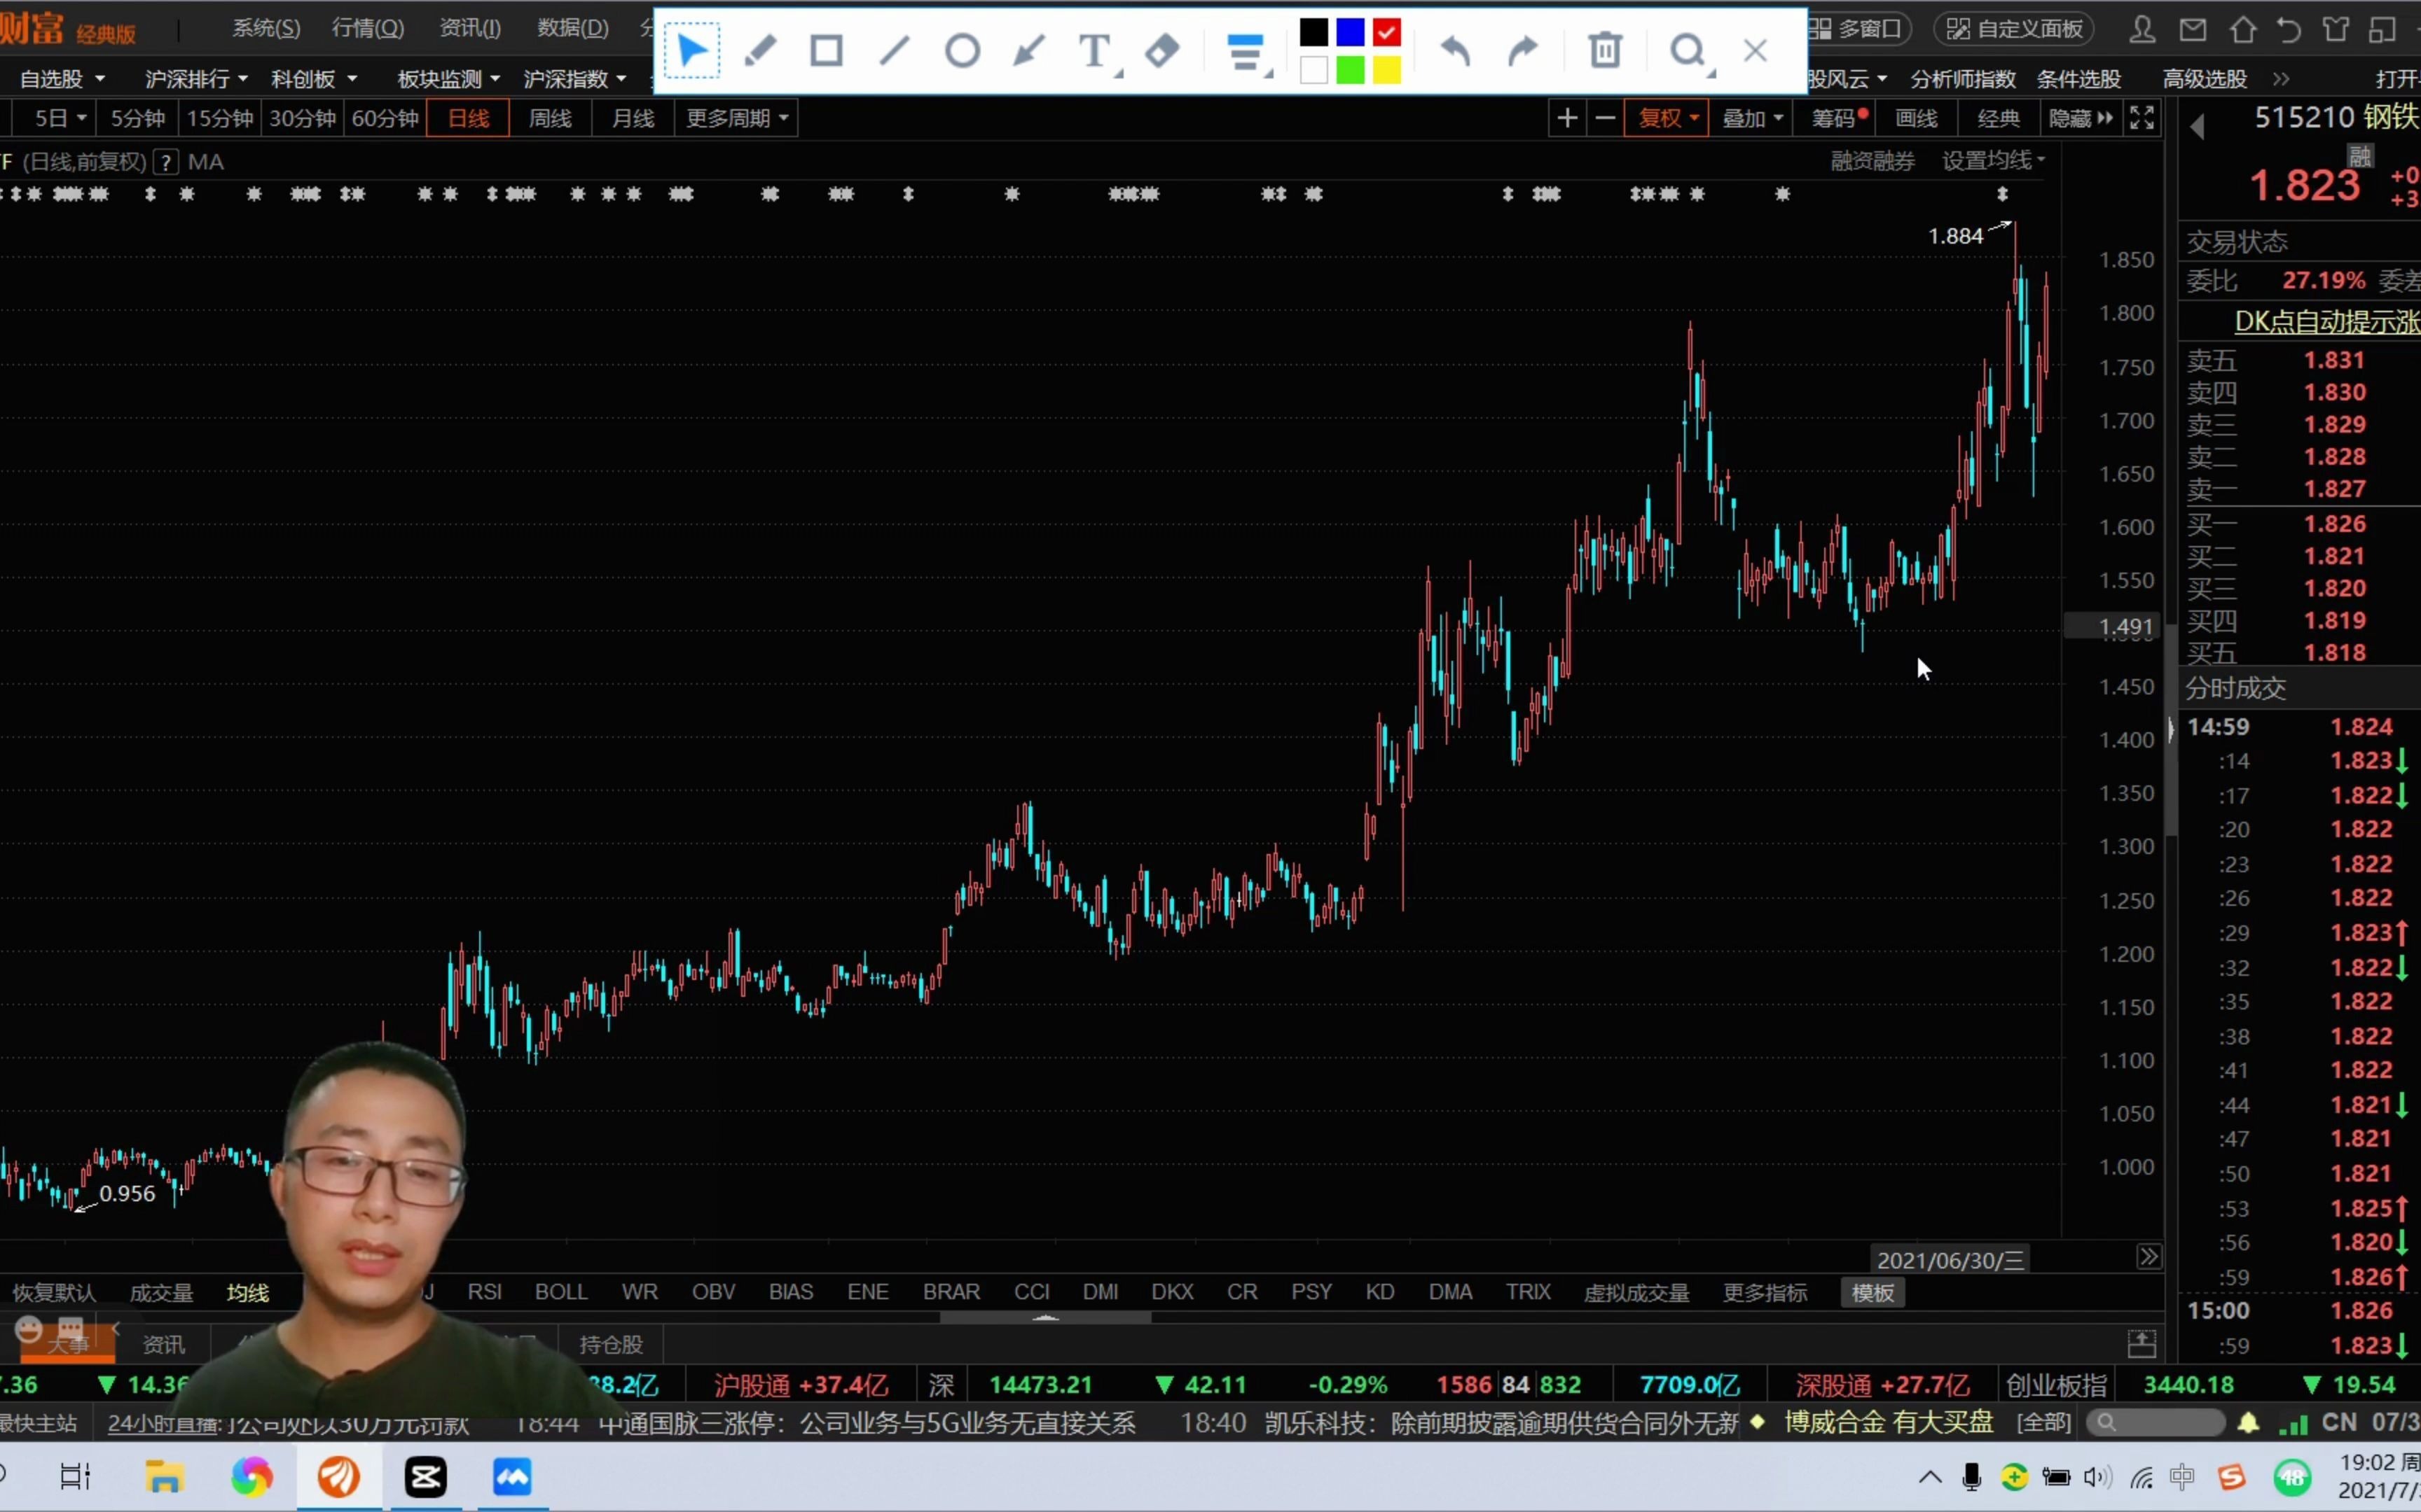The width and height of the screenshot is (2421, 1512).
Task: Open the 系统(S) menu
Action: coord(266,28)
